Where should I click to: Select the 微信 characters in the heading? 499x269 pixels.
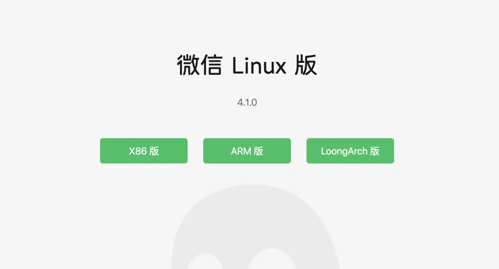(x=199, y=65)
